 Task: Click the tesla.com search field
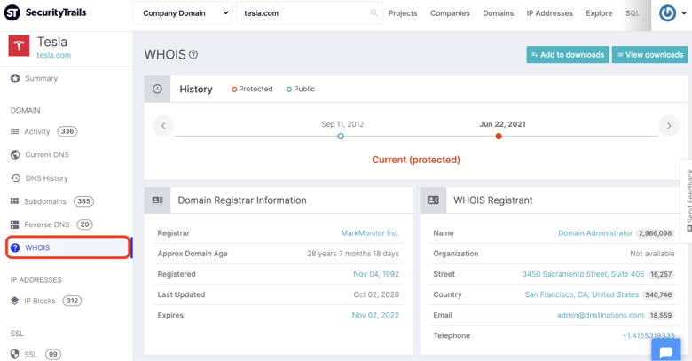pos(310,13)
